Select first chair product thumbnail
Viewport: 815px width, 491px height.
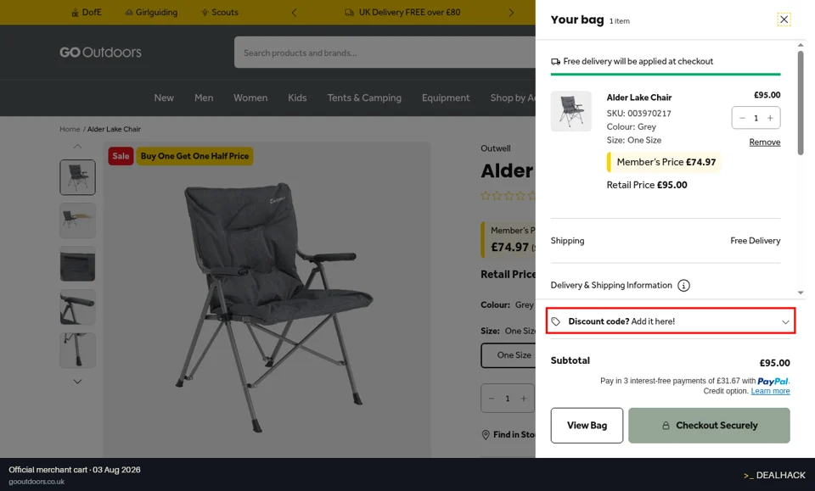pyautogui.click(x=77, y=177)
